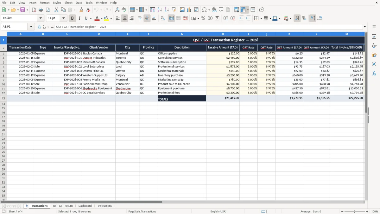Switch to the Dashboard sheet tab
This screenshot has height=214, width=380.
coord(85,206)
